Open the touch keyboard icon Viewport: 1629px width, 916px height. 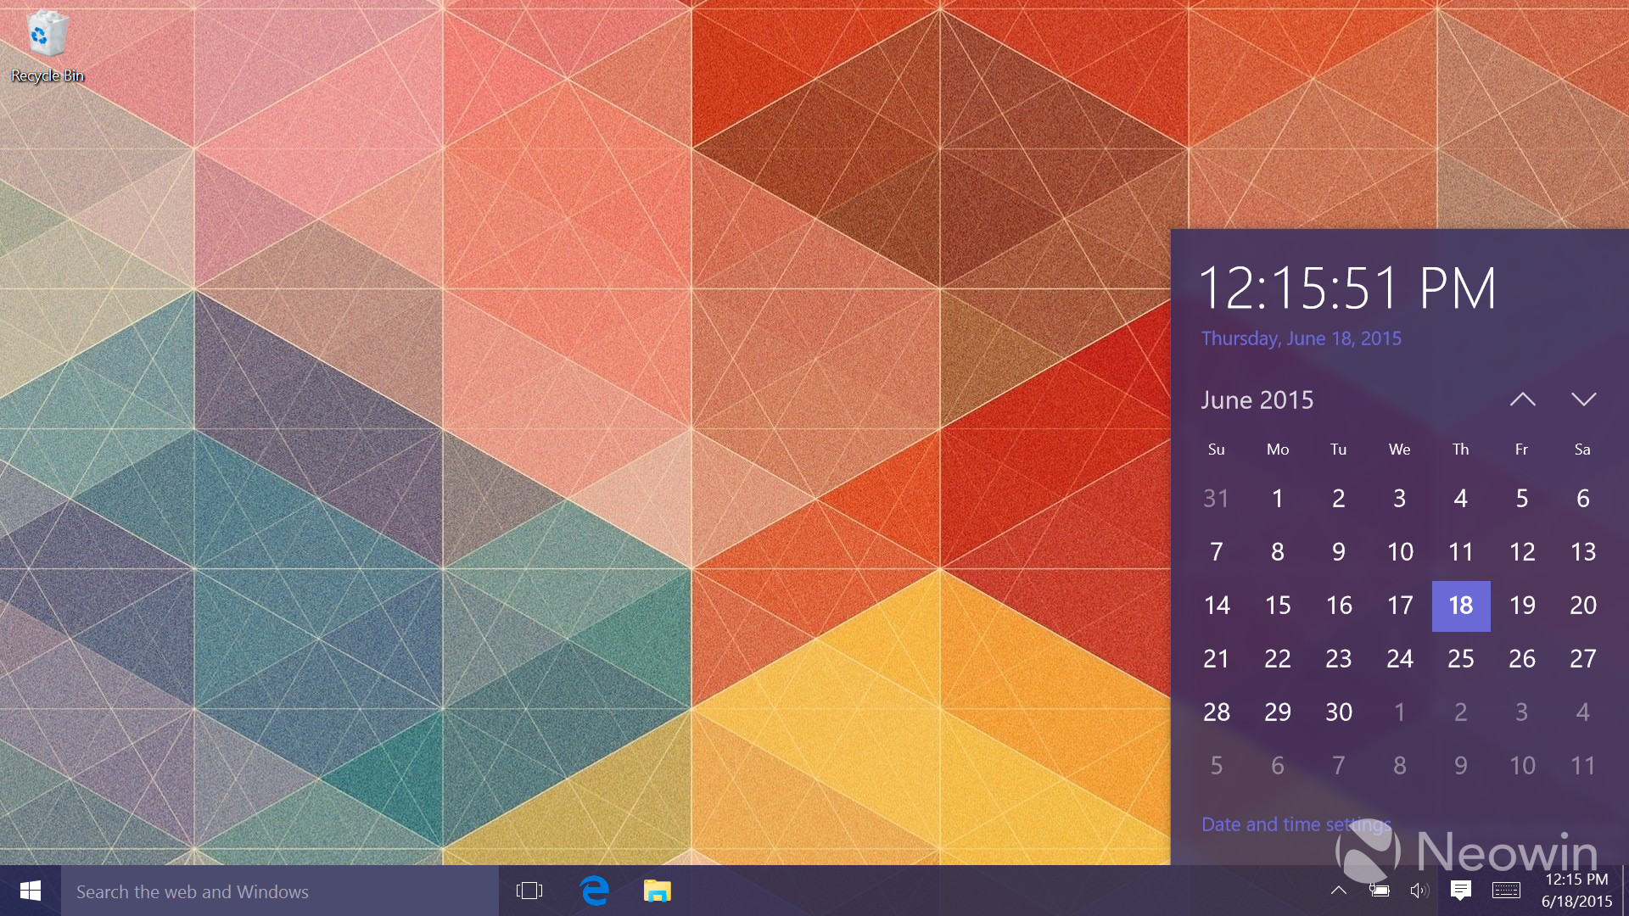coord(1506,891)
